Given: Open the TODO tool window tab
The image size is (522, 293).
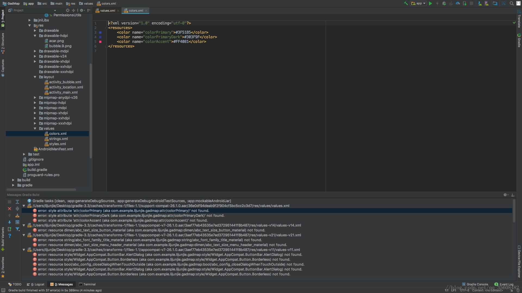Looking at the screenshot, I should [15, 284].
